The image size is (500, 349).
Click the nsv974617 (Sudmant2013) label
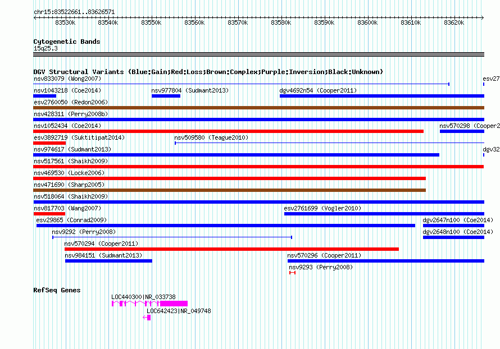coord(72,149)
